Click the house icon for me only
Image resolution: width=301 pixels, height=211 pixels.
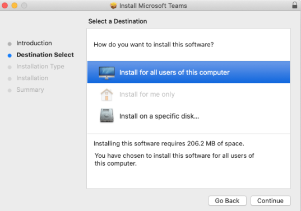[x=106, y=95]
